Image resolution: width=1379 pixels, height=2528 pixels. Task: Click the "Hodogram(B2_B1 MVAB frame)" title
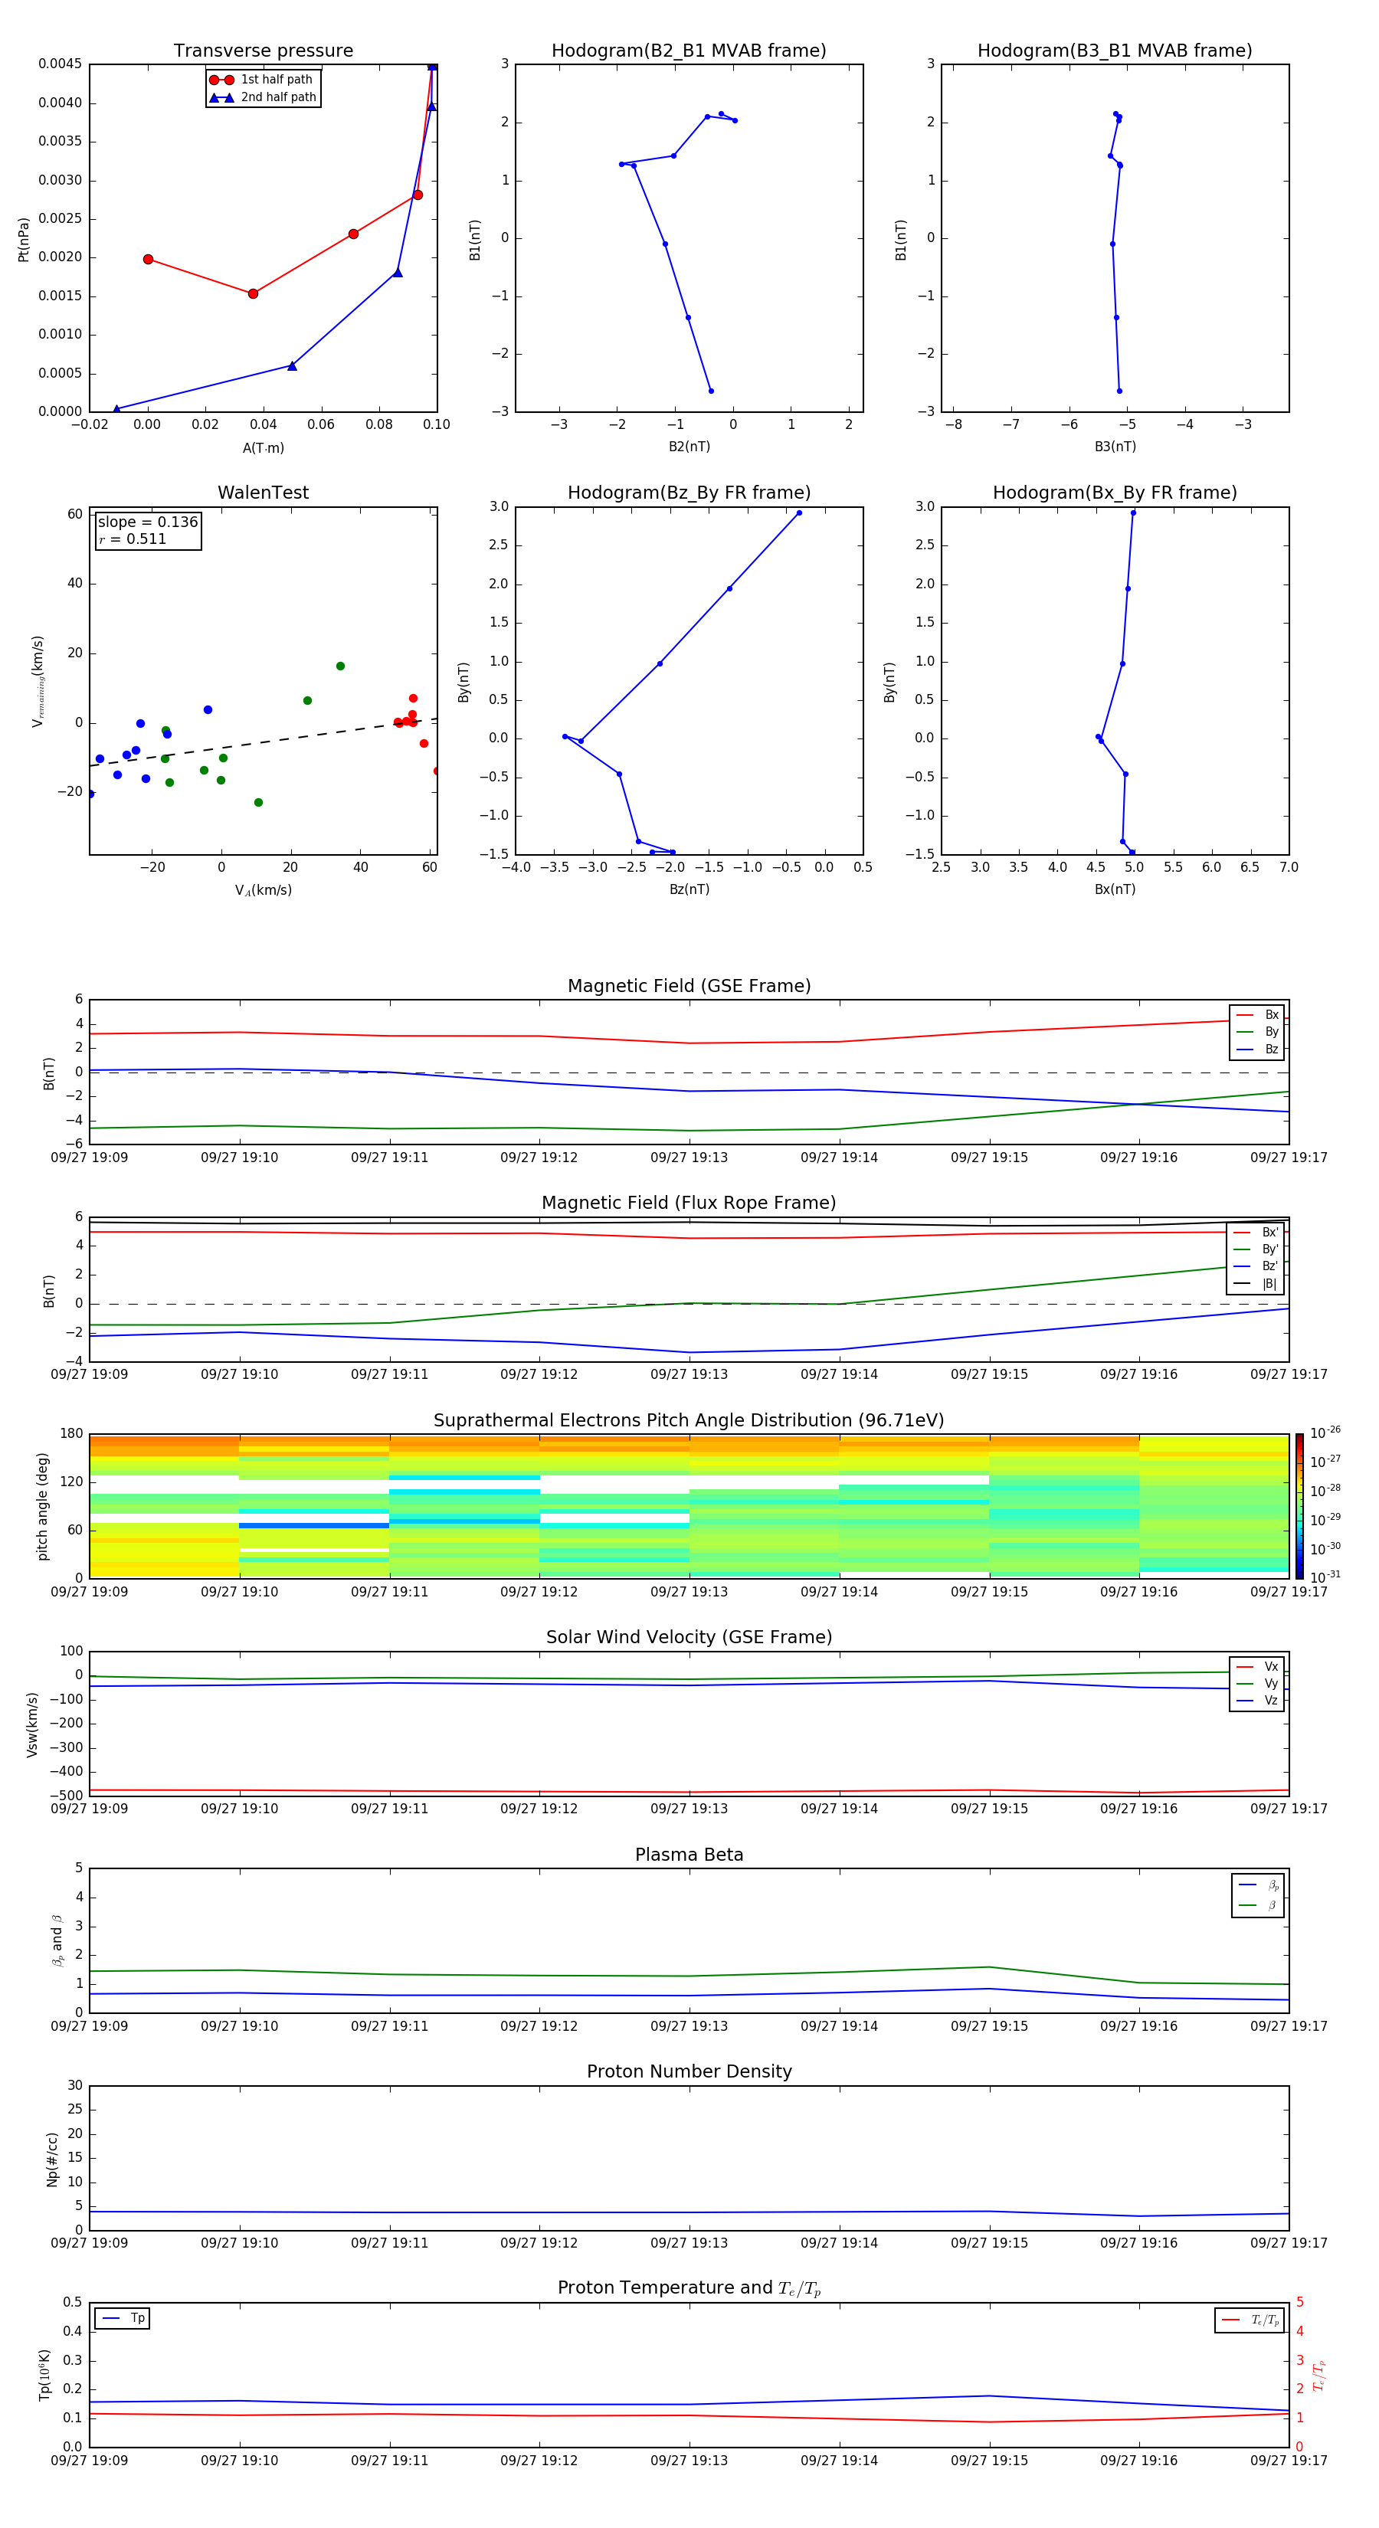689,51
